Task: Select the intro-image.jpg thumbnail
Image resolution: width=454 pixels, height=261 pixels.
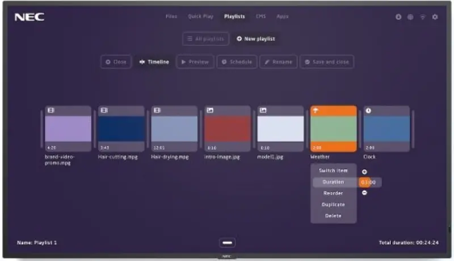Action: pyautogui.click(x=228, y=129)
